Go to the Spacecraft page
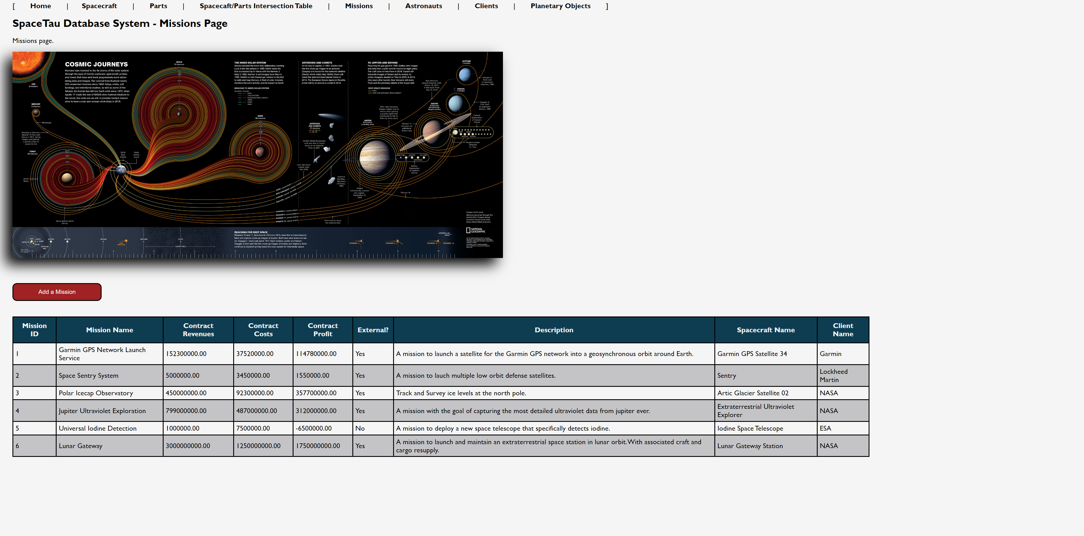 click(x=99, y=6)
